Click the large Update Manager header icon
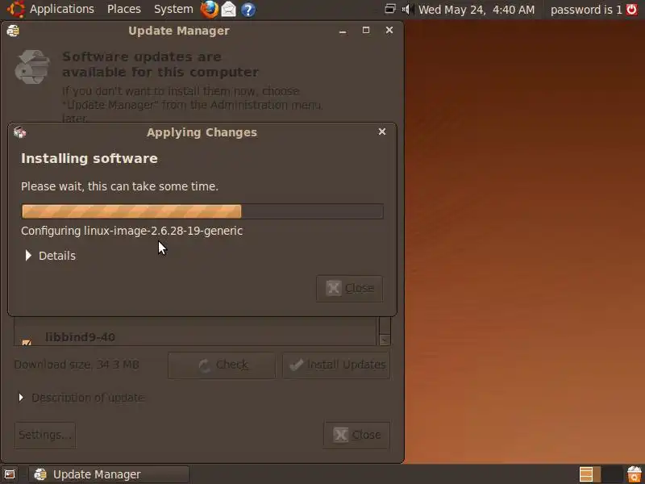 click(32, 67)
